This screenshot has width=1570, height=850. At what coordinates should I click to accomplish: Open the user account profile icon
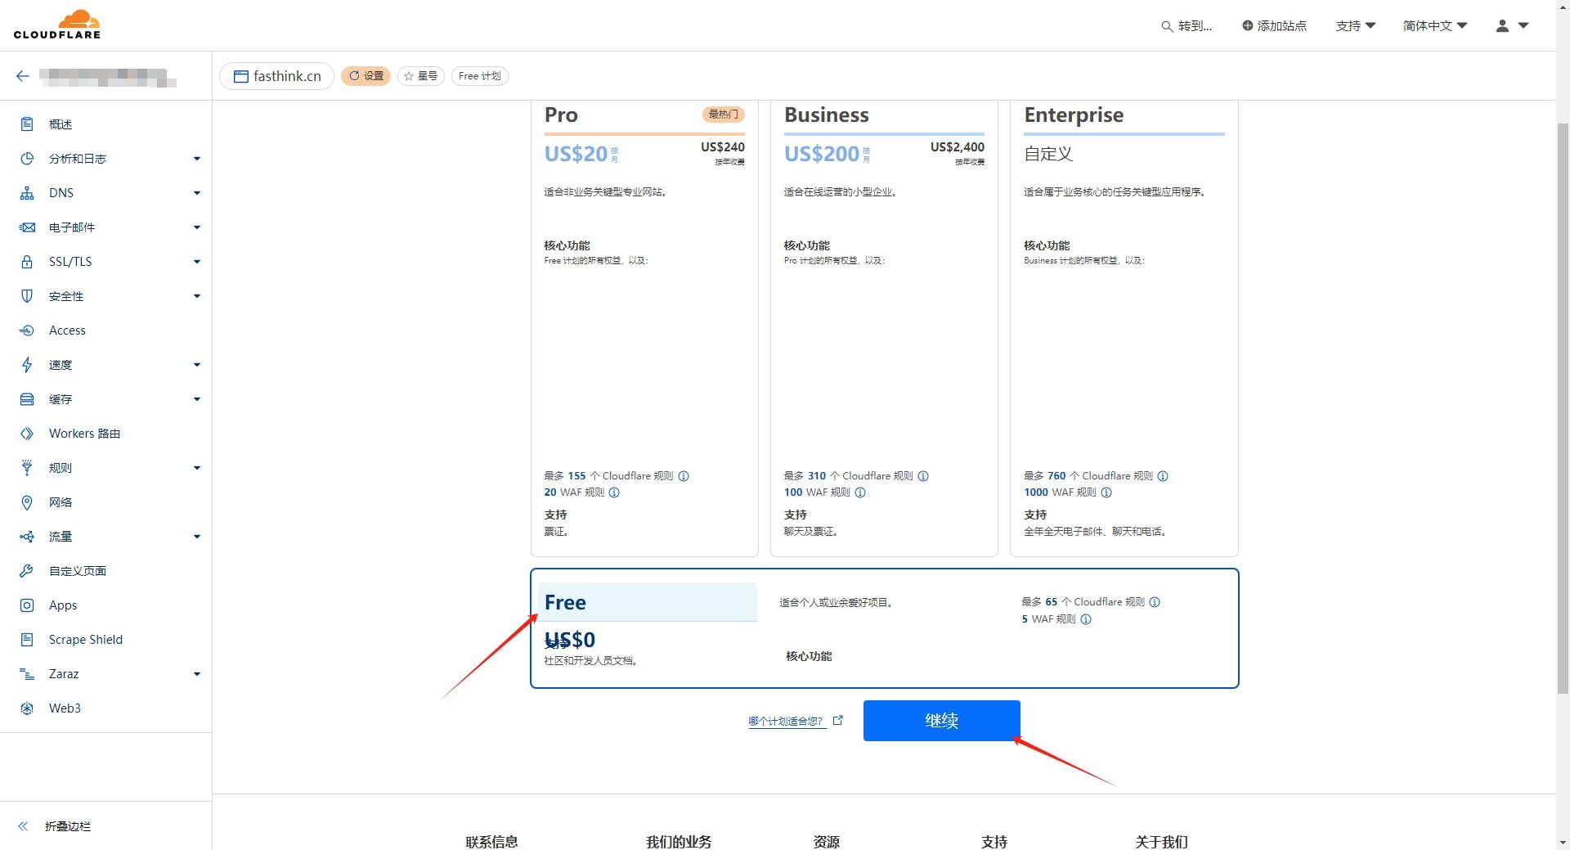click(1502, 25)
